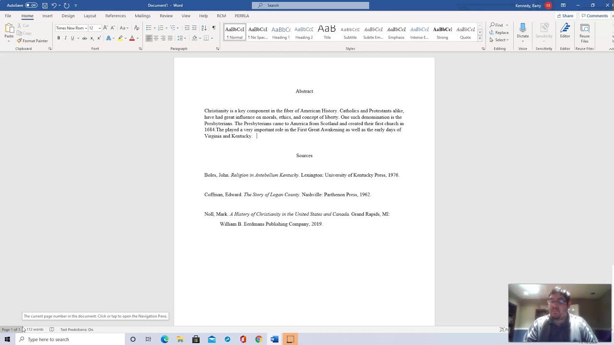Open the Paragraph dialog launcher
Image resolution: width=614 pixels, height=345 pixels.
click(217, 49)
